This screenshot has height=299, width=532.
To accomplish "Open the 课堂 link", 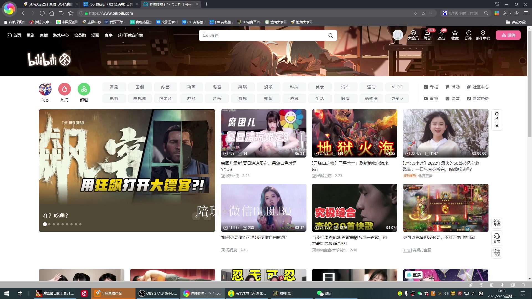I will [452, 99].
